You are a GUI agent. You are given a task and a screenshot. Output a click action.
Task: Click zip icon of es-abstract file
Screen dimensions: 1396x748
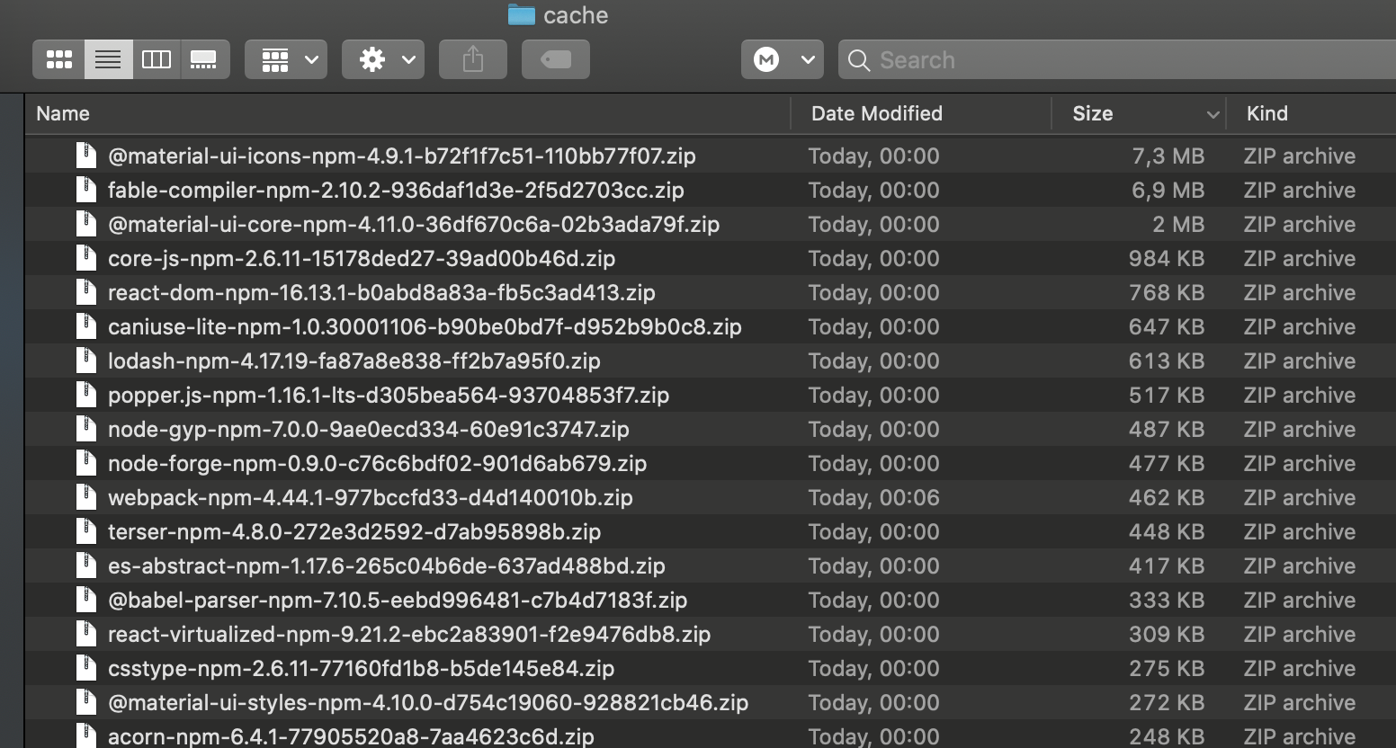tap(86, 565)
